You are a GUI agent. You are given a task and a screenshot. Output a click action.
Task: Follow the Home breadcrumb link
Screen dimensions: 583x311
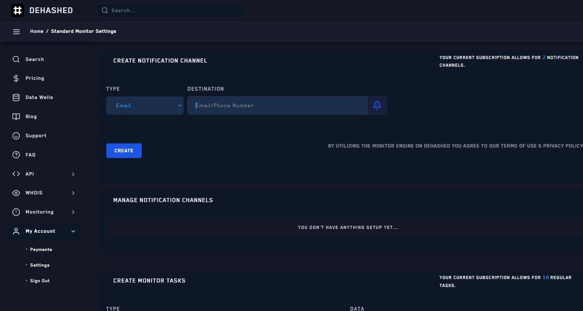pyautogui.click(x=37, y=31)
